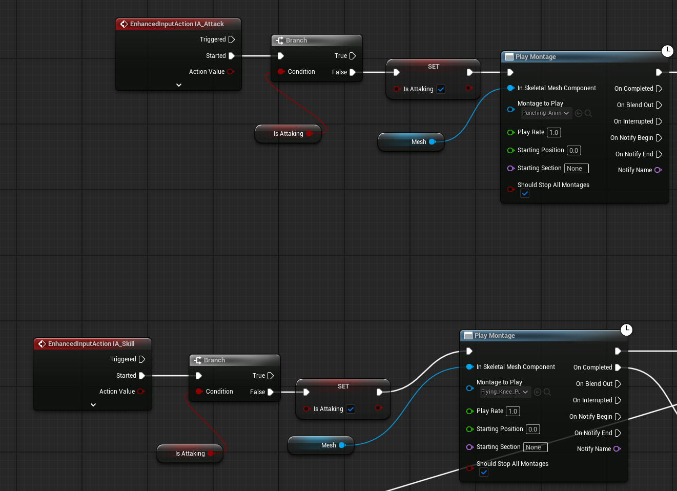
Task: Click In Skeletal Mesh Component pin on lower Play Montage
Action: 469,367
